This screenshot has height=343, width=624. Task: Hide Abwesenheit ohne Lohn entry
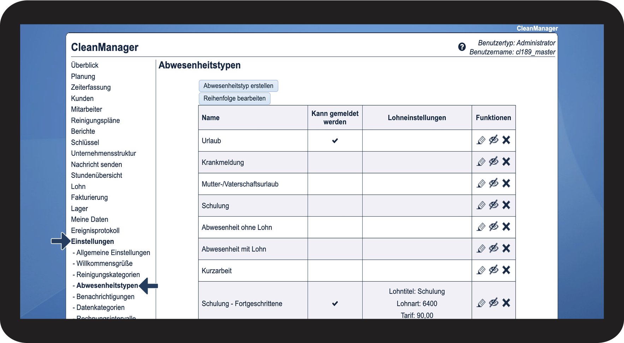494,226
